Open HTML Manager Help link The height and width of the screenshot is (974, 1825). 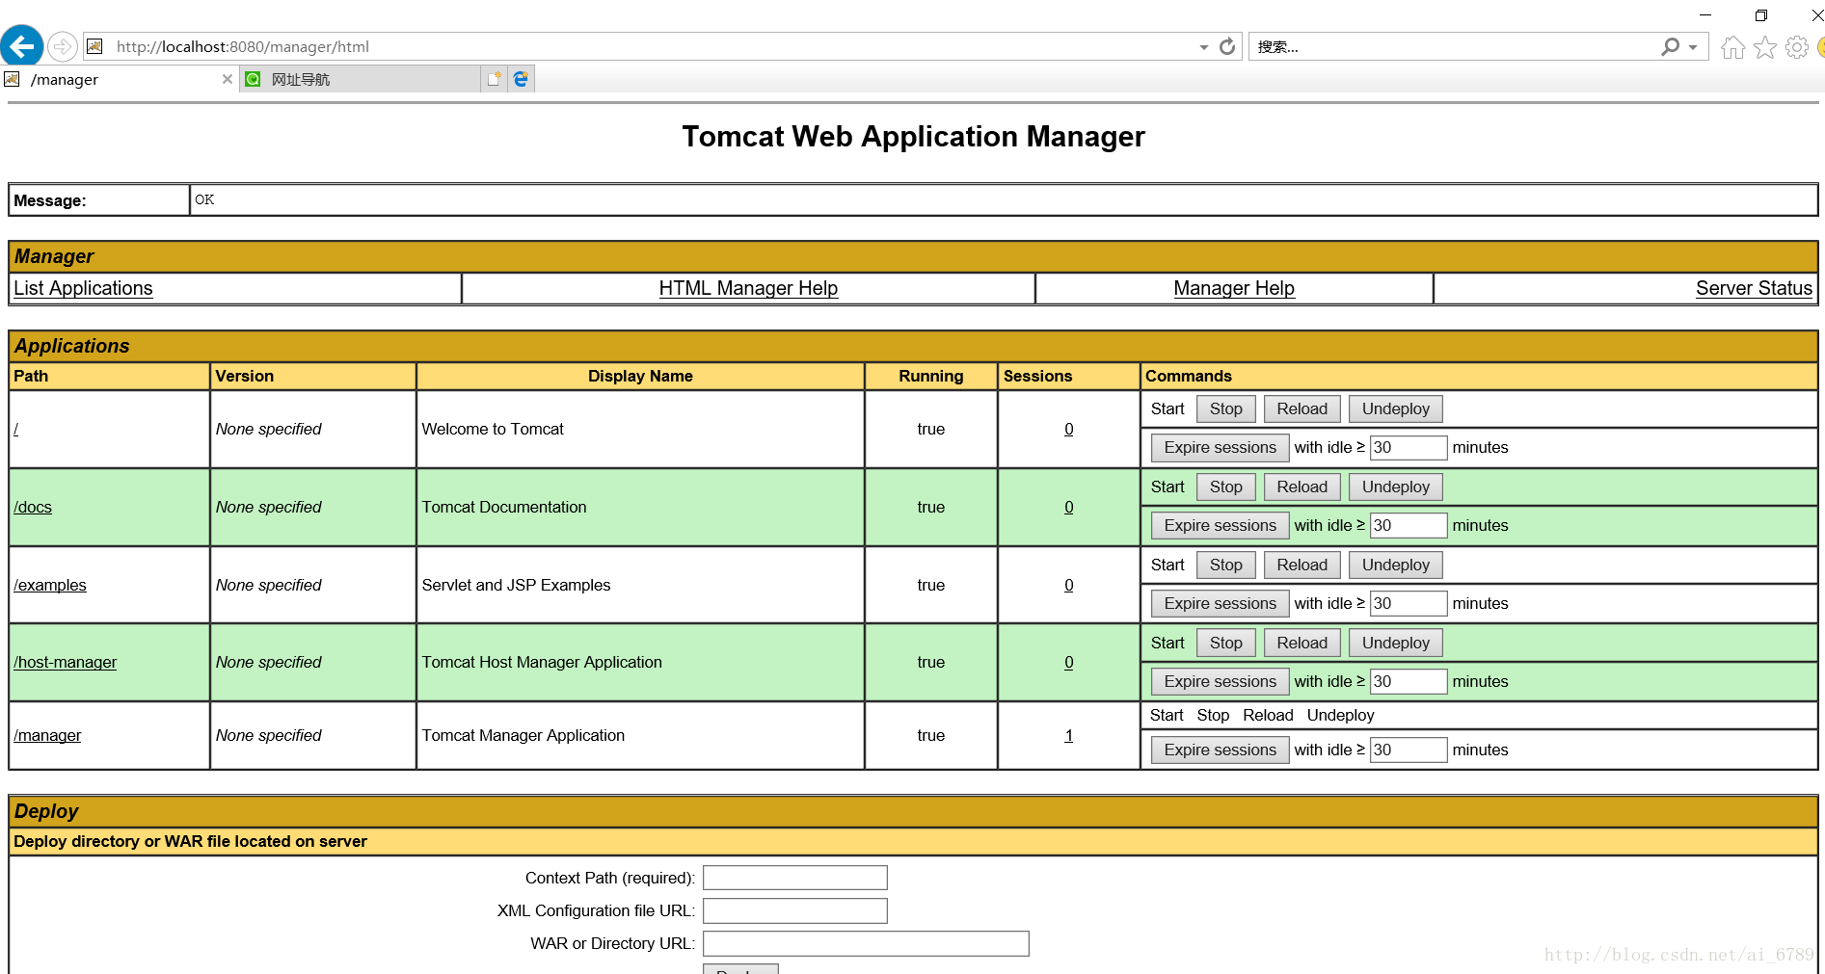(x=748, y=288)
